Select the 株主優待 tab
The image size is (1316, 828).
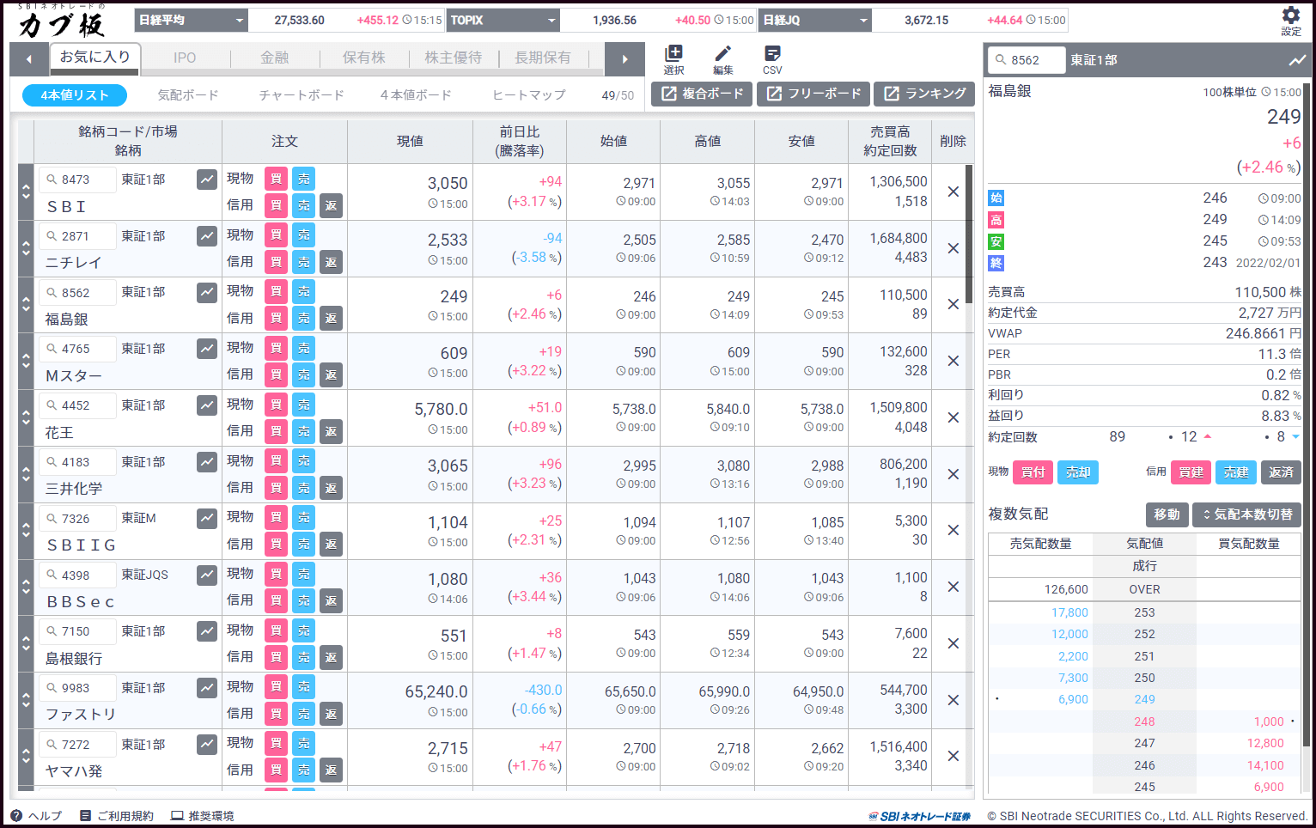click(x=454, y=58)
